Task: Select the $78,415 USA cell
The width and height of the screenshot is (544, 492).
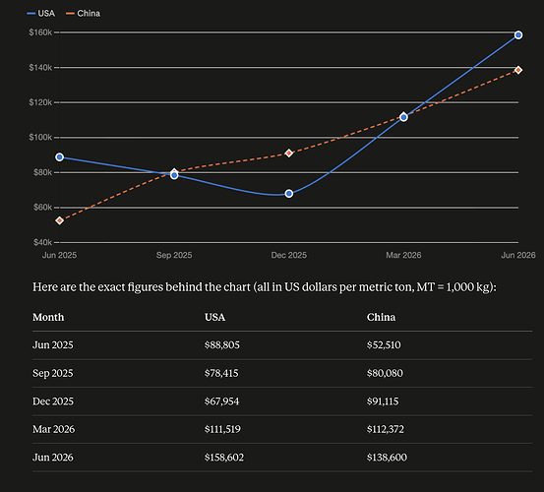Action: click(x=221, y=373)
